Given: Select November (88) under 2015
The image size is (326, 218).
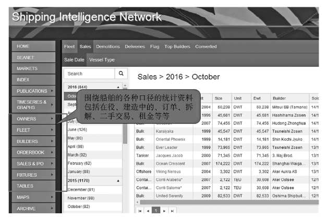Looking at the screenshot, I should tap(93, 198).
